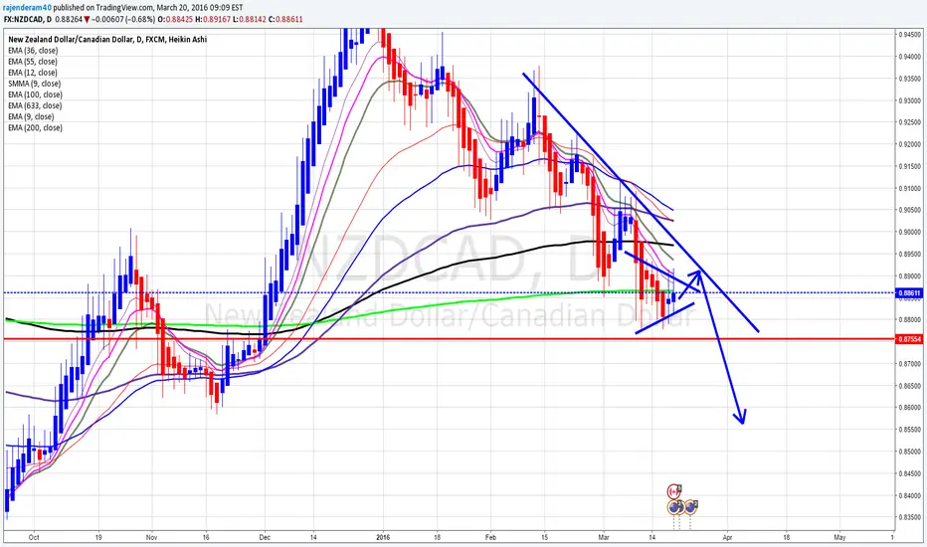Image resolution: width=927 pixels, height=547 pixels.
Task: Click the 0.83500 price axis label
Action: [909, 517]
